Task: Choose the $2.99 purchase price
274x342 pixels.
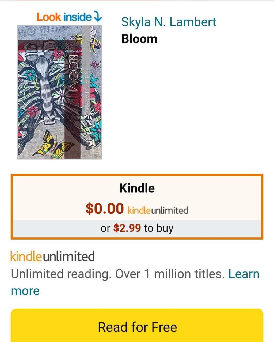Action: [x=127, y=228]
